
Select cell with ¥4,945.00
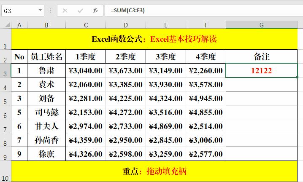(x=206, y=98)
